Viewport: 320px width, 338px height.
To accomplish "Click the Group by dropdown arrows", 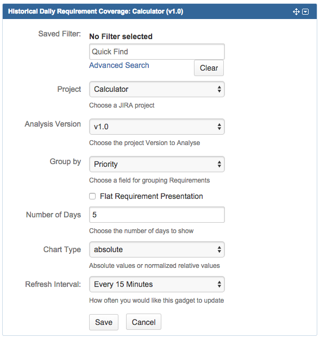I will (219, 164).
